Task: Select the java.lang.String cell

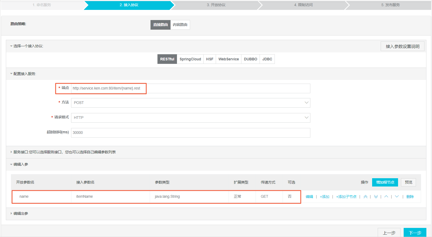Action: coord(189,197)
